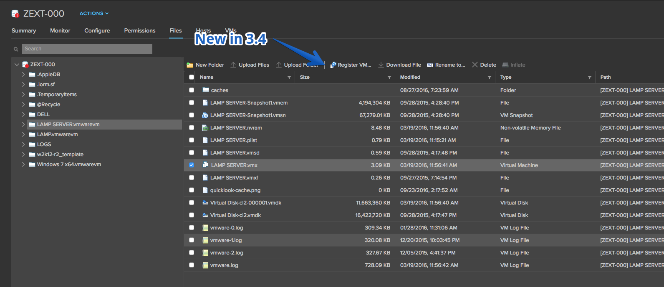This screenshot has width=664, height=287.
Task: Click the Name column filter icon
Action: click(289, 77)
